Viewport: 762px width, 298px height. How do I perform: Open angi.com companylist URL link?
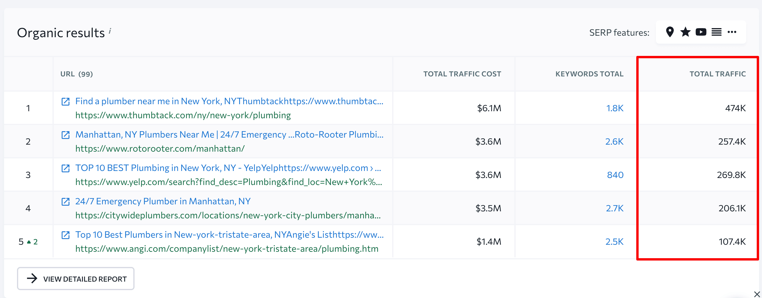tap(227, 249)
